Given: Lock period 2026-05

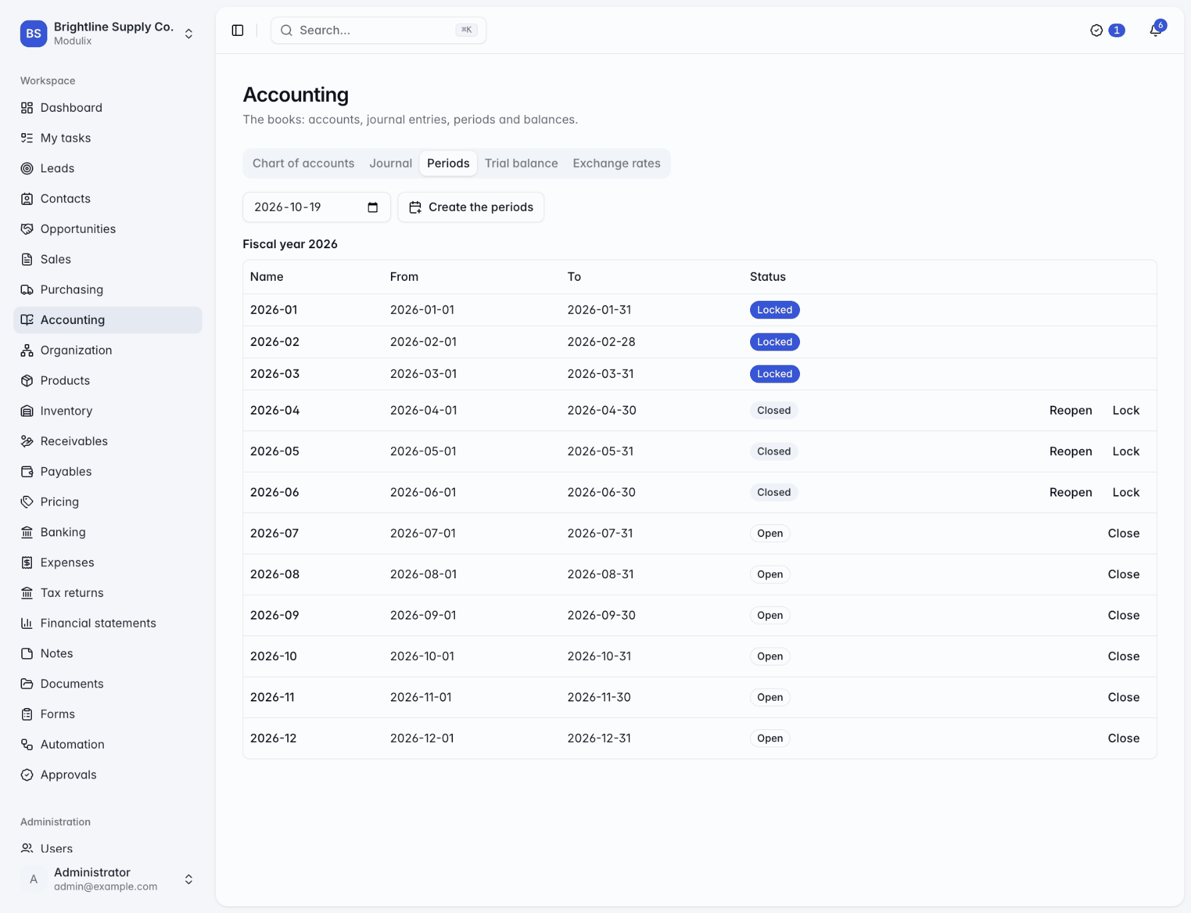Looking at the screenshot, I should (1126, 451).
